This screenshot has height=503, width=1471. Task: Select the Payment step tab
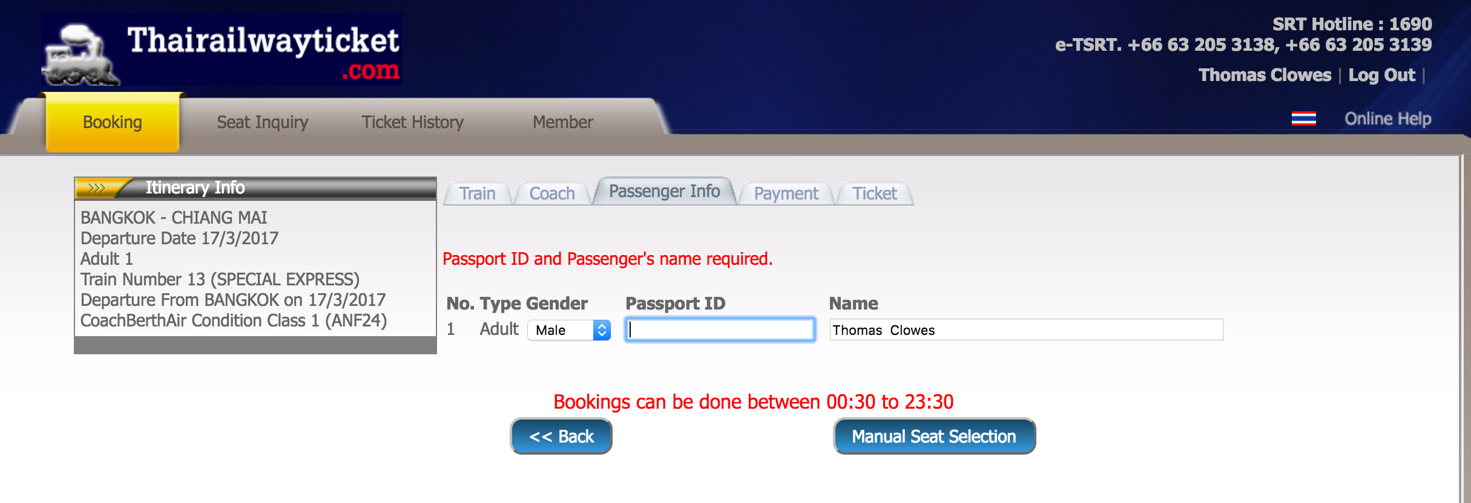786,193
